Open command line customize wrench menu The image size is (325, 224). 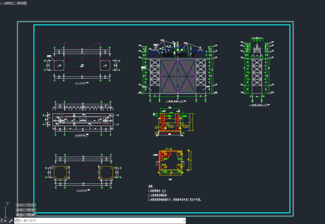10,221
